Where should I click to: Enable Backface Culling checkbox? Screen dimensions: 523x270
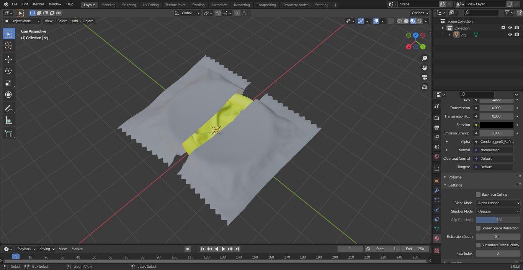click(478, 195)
